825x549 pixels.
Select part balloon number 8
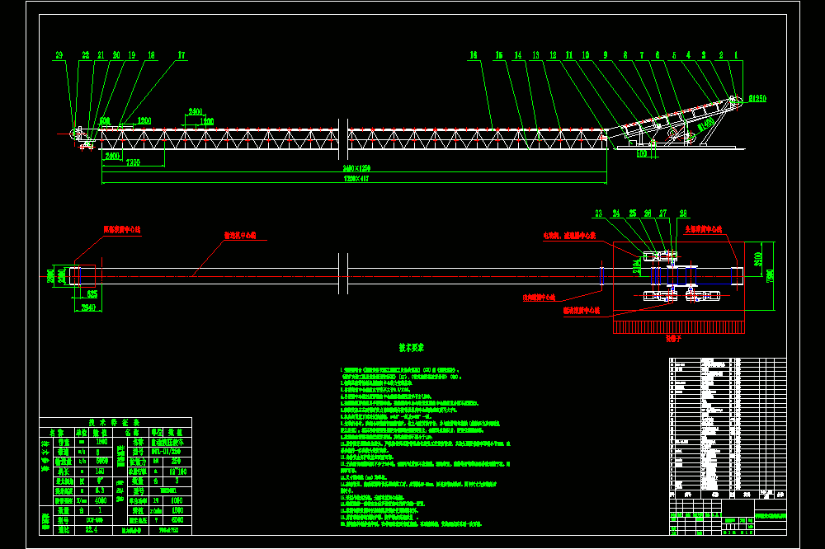click(625, 55)
